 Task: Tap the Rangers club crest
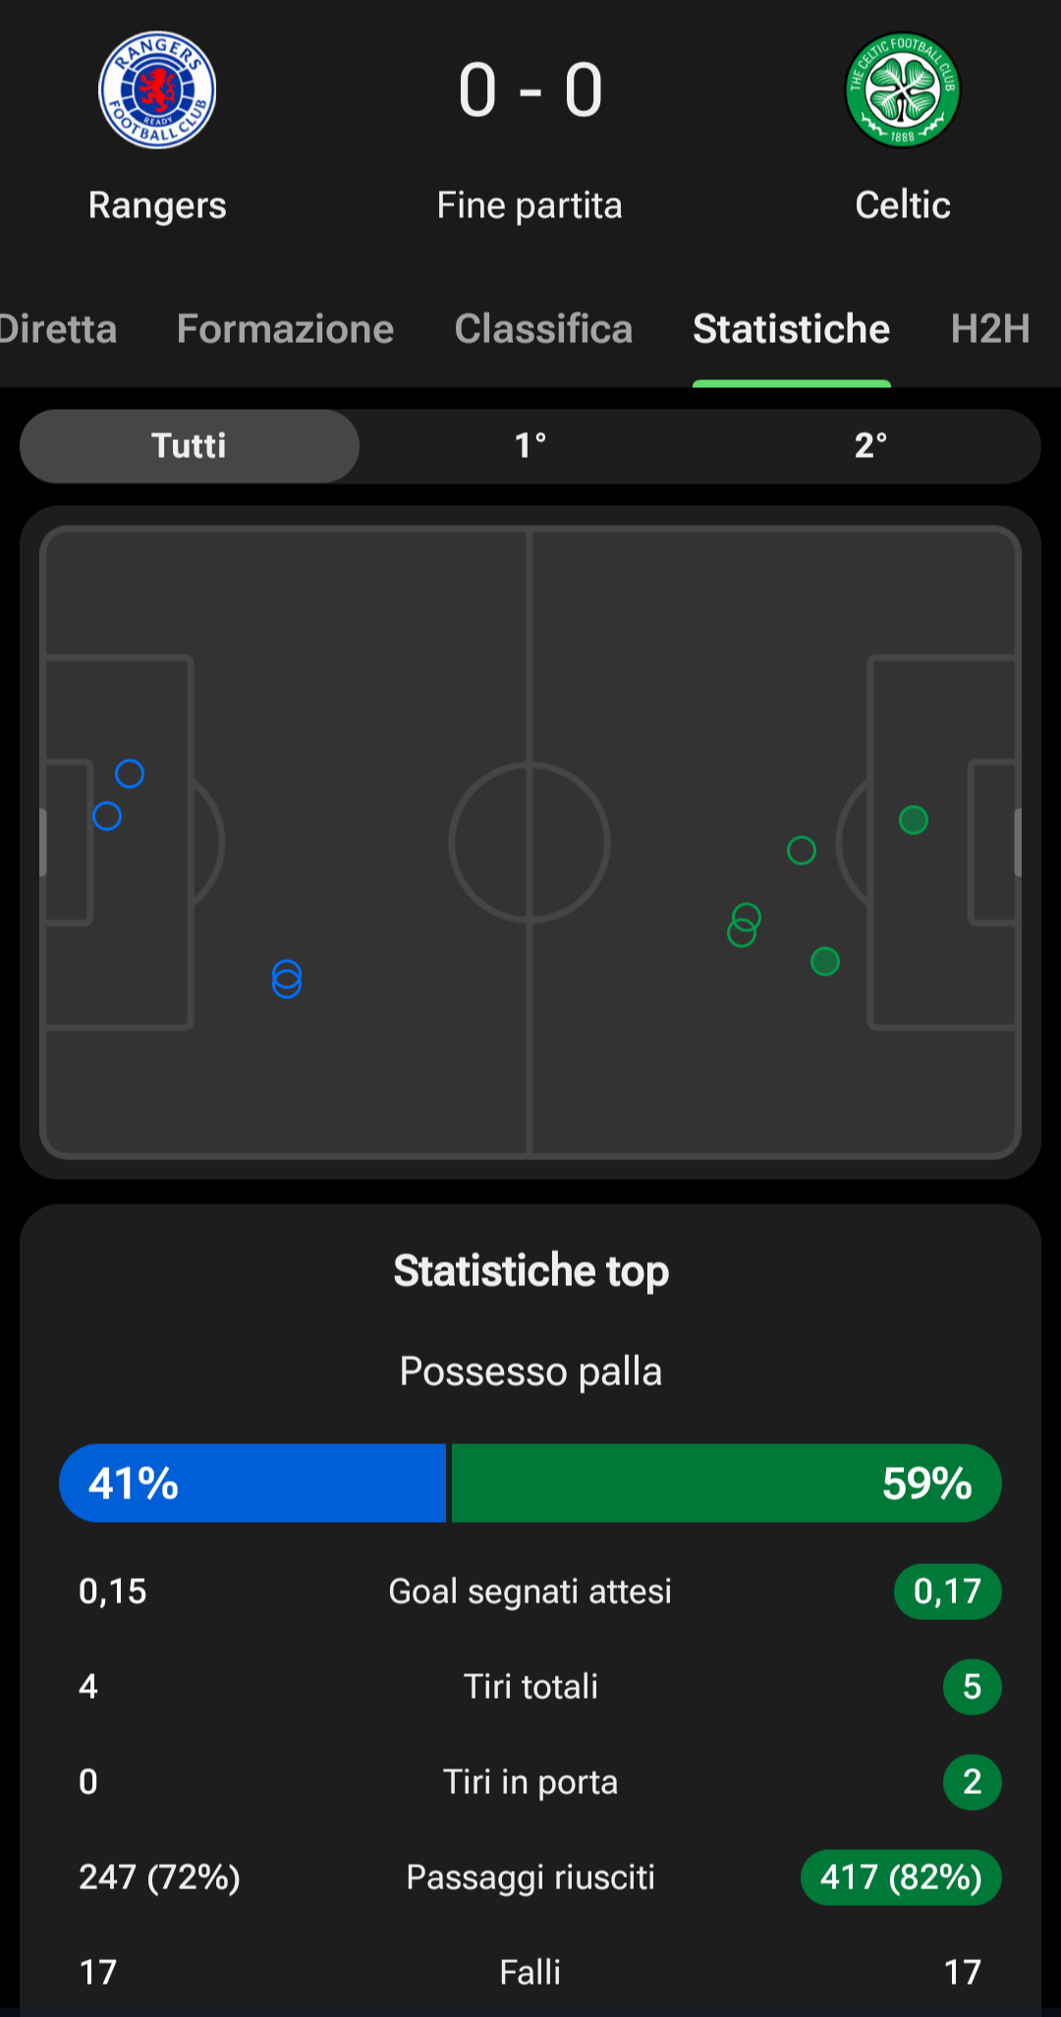[157, 89]
